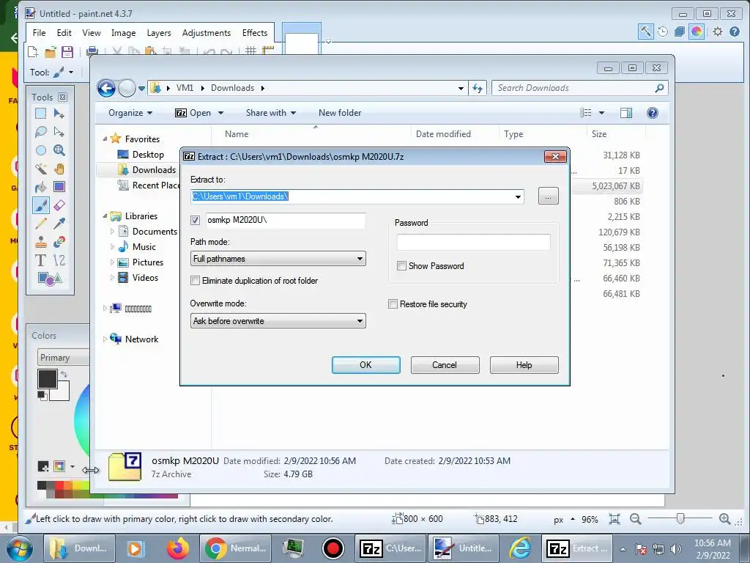750x563 pixels.
Task: Open the Share with dropdown
Action: (x=271, y=113)
